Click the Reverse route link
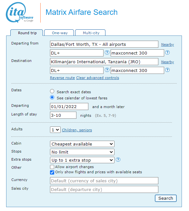The width and height of the screenshot is (189, 211). coord(63,78)
